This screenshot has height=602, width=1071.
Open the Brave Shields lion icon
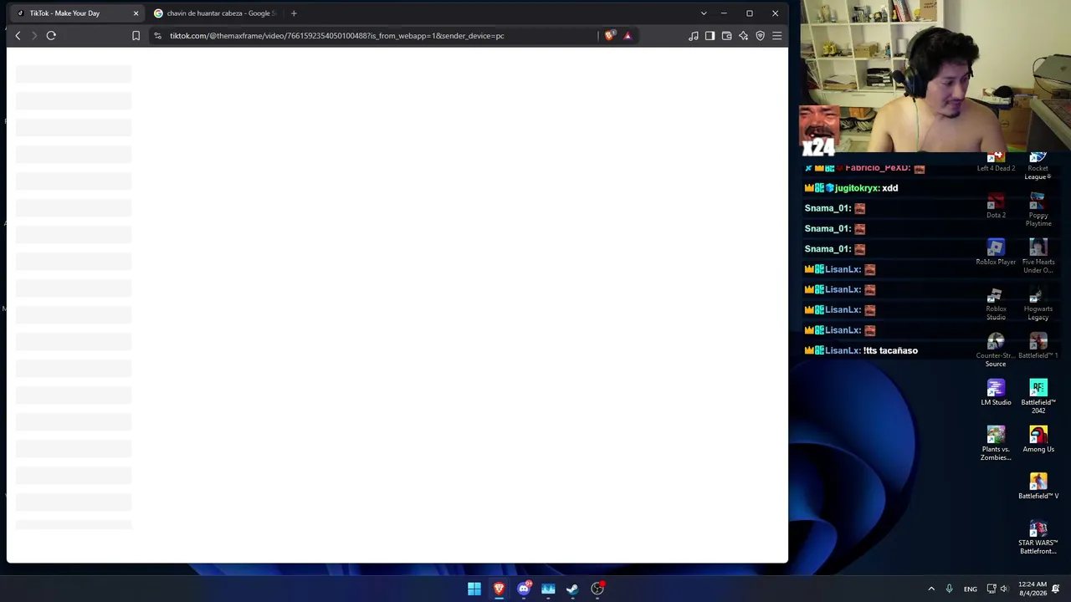coord(609,36)
